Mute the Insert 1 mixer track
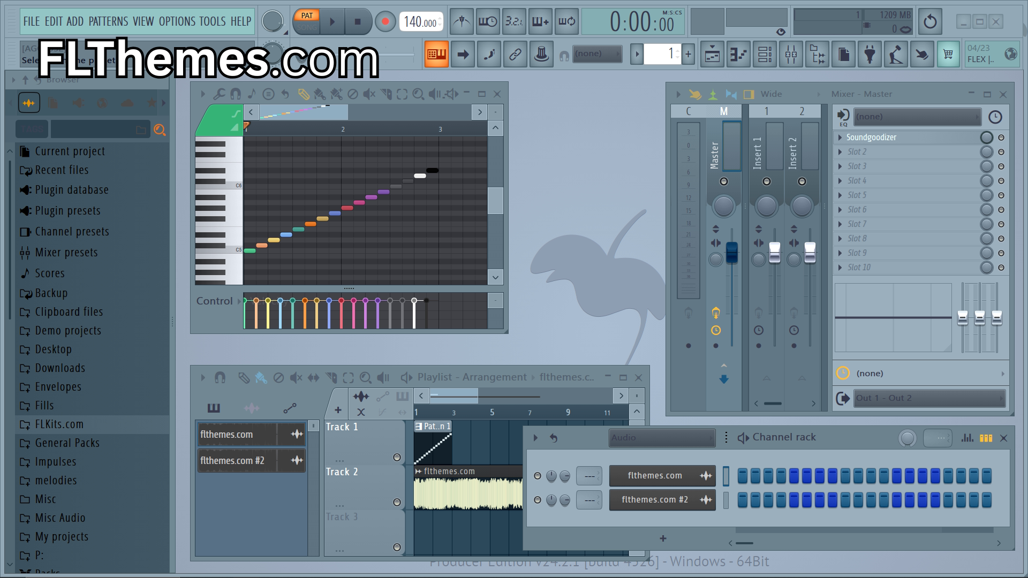 click(767, 181)
